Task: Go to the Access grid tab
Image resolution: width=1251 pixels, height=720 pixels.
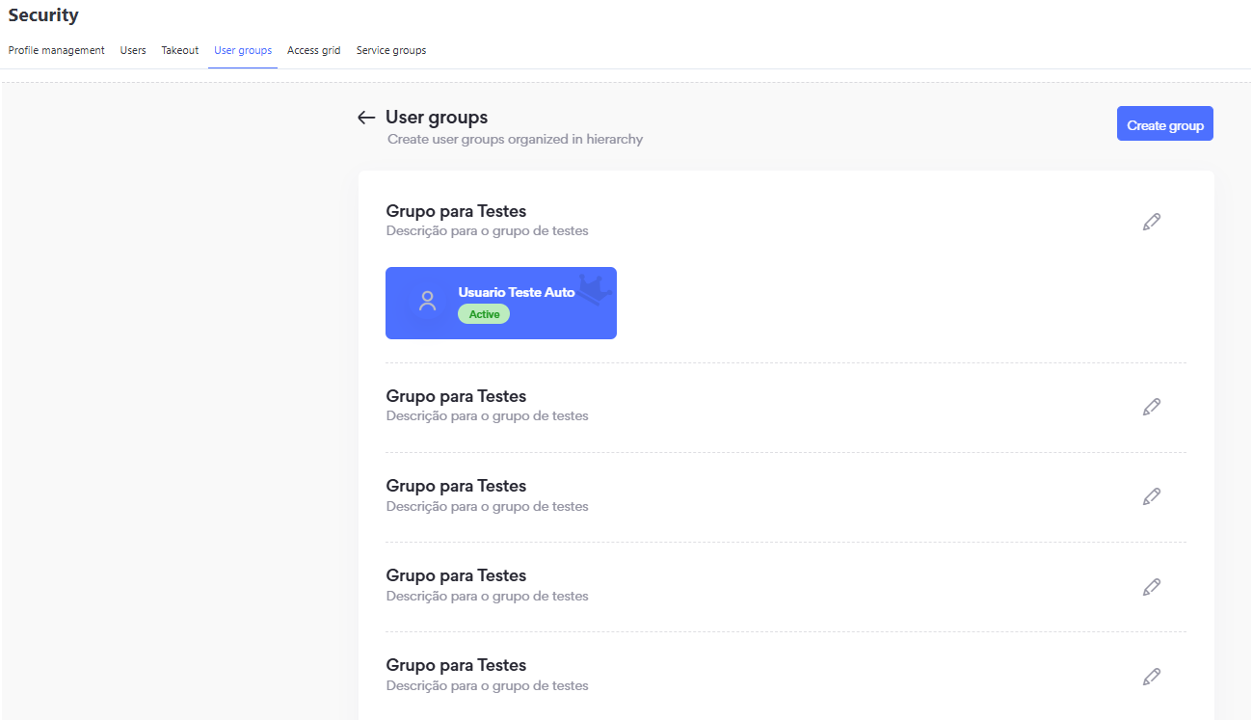Action: 314,50
